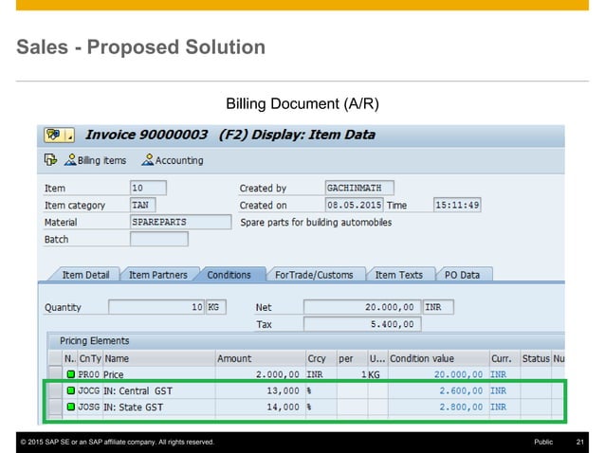Screen dimensions: 605x453
Task: Select the JOCG Central GST row selector
Action: [x=56, y=390]
